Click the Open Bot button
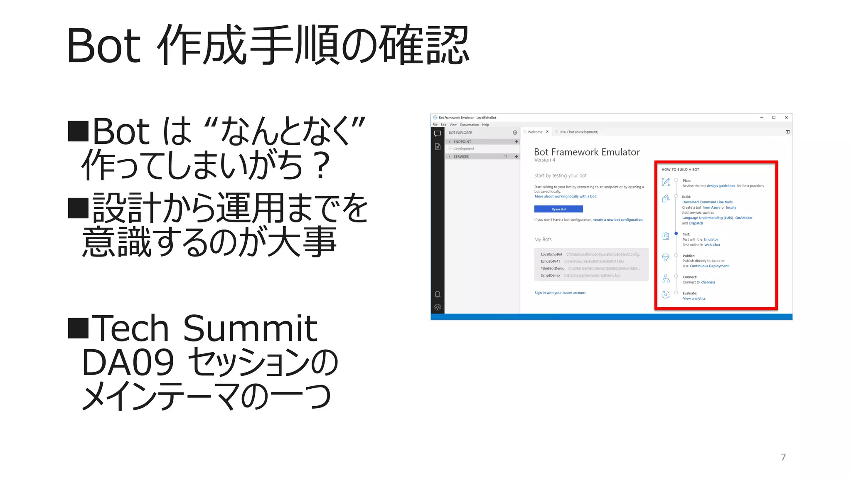851x479 pixels. [x=558, y=209]
